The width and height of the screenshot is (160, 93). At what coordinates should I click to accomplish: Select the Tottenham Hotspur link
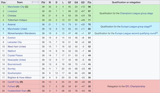coord(17,20)
